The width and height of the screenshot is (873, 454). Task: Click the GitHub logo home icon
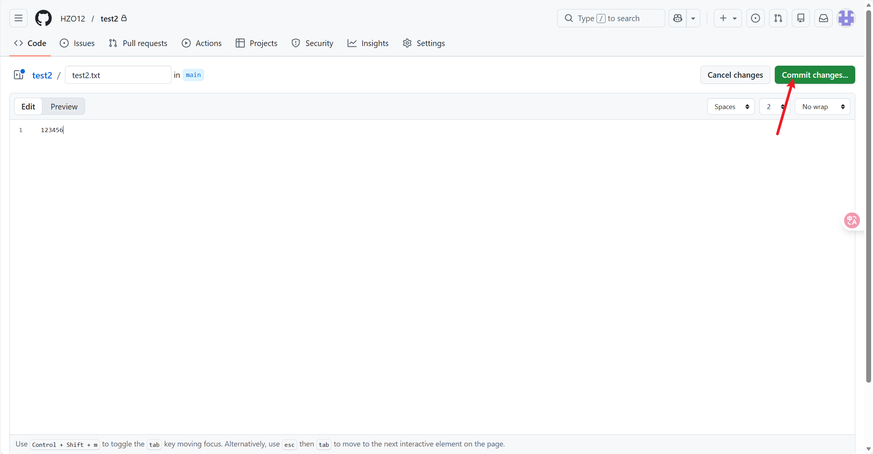point(43,18)
